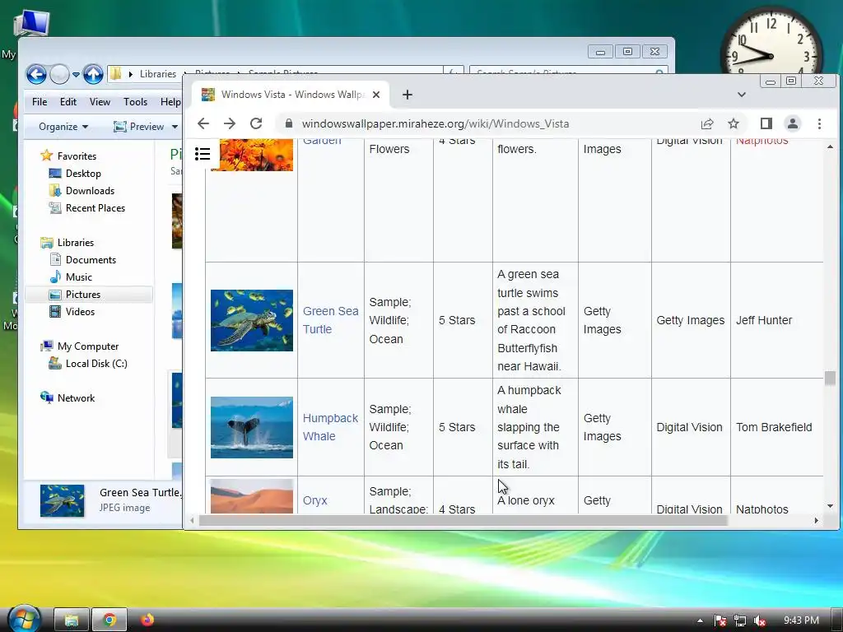Open Tools menu in Explorer
Image resolution: width=843 pixels, height=632 pixels.
tap(135, 102)
